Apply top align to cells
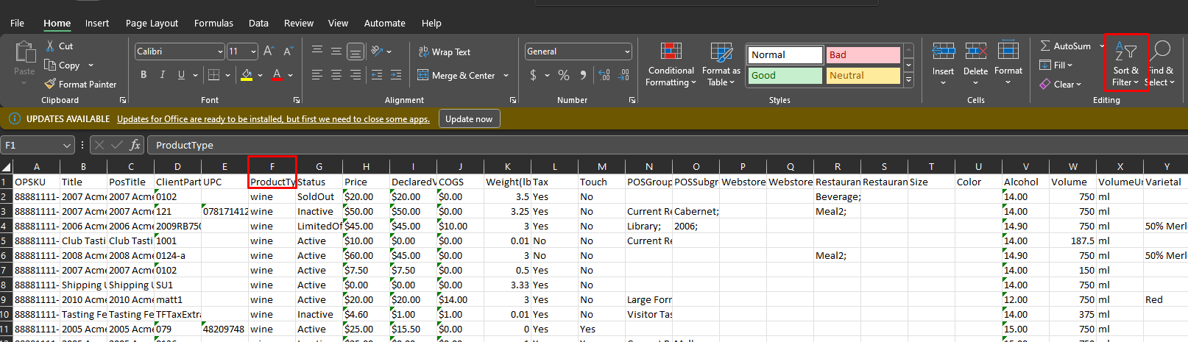1188x342 pixels. [317, 51]
